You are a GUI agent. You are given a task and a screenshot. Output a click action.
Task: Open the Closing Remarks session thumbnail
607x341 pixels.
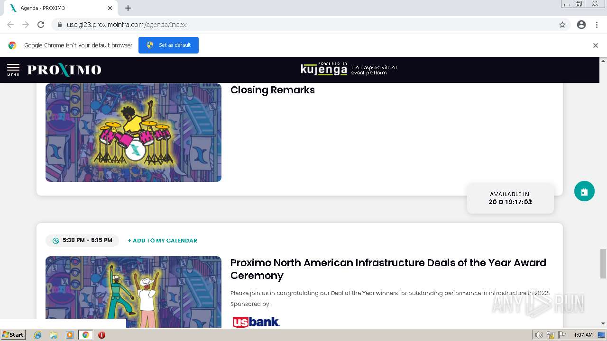point(133,133)
